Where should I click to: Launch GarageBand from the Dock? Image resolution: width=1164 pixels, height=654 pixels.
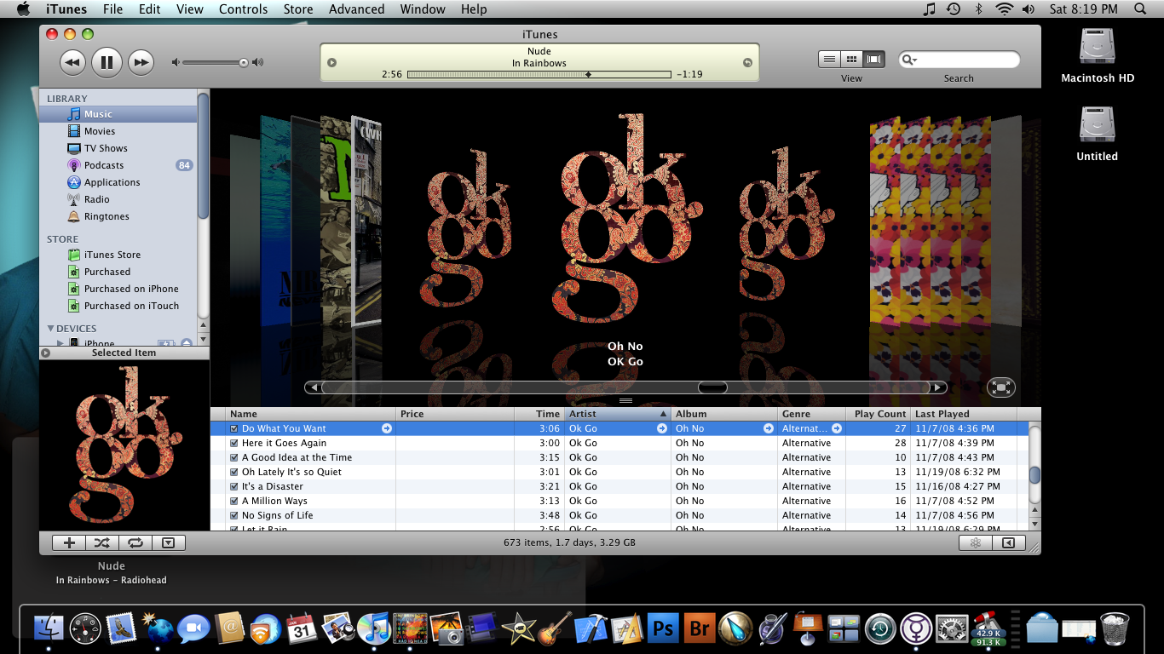pos(555,628)
